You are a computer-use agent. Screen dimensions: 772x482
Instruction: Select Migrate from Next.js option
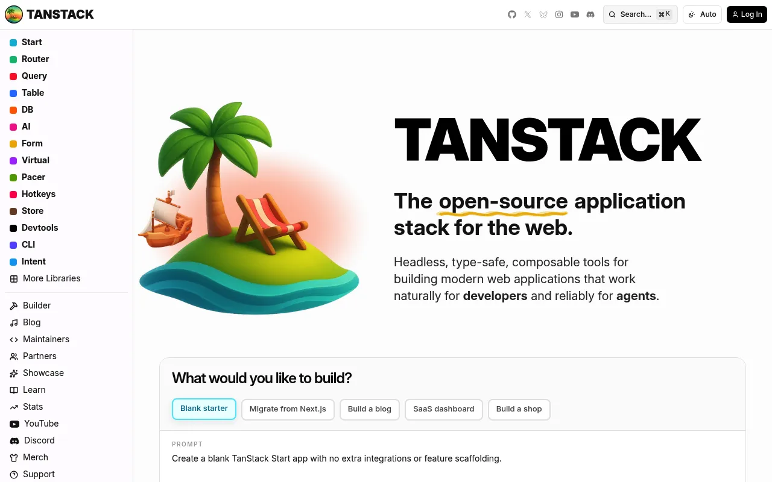[x=288, y=409]
